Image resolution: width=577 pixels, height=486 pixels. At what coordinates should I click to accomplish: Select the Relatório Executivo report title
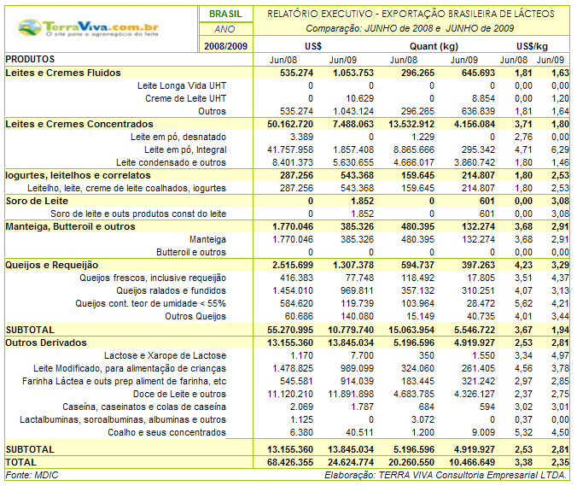coord(411,14)
